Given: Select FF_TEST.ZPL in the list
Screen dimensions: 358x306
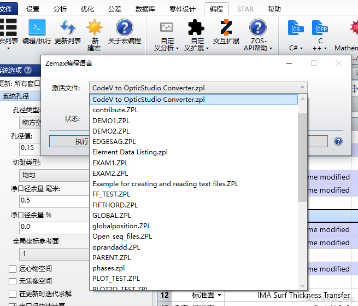Looking at the screenshot, I should 193,194.
